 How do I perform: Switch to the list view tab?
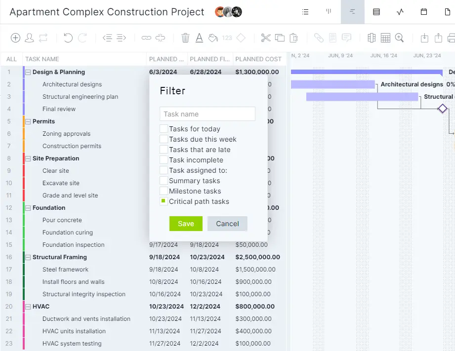coord(305,12)
